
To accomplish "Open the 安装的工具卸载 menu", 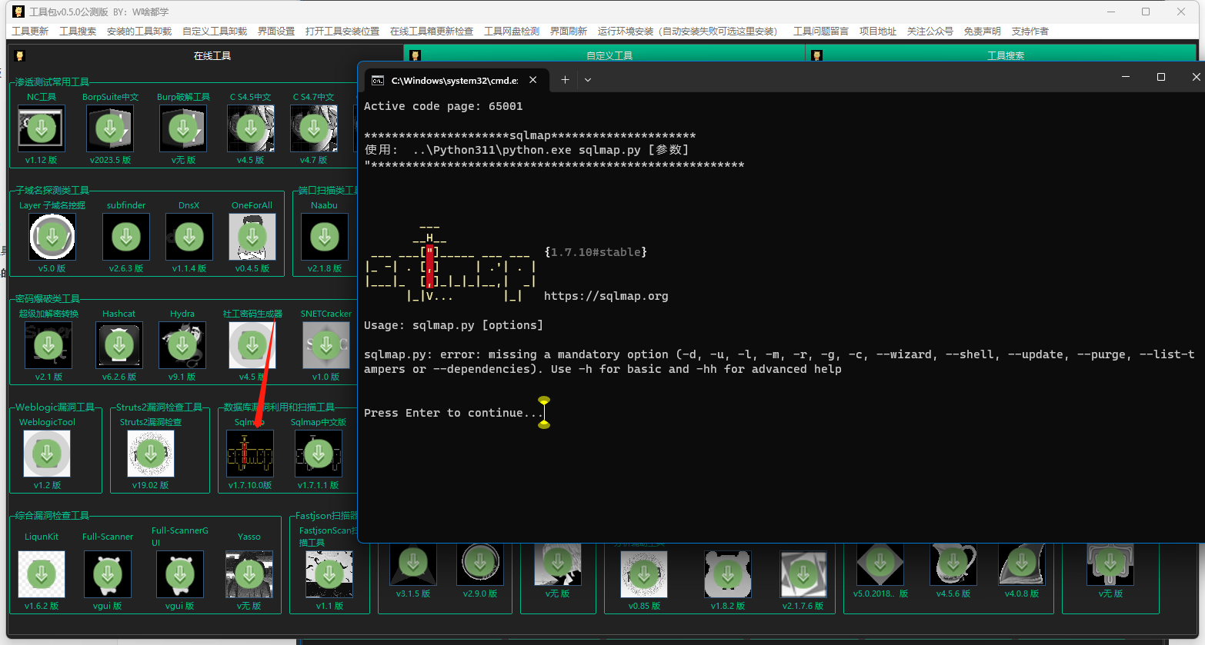I will point(139,32).
